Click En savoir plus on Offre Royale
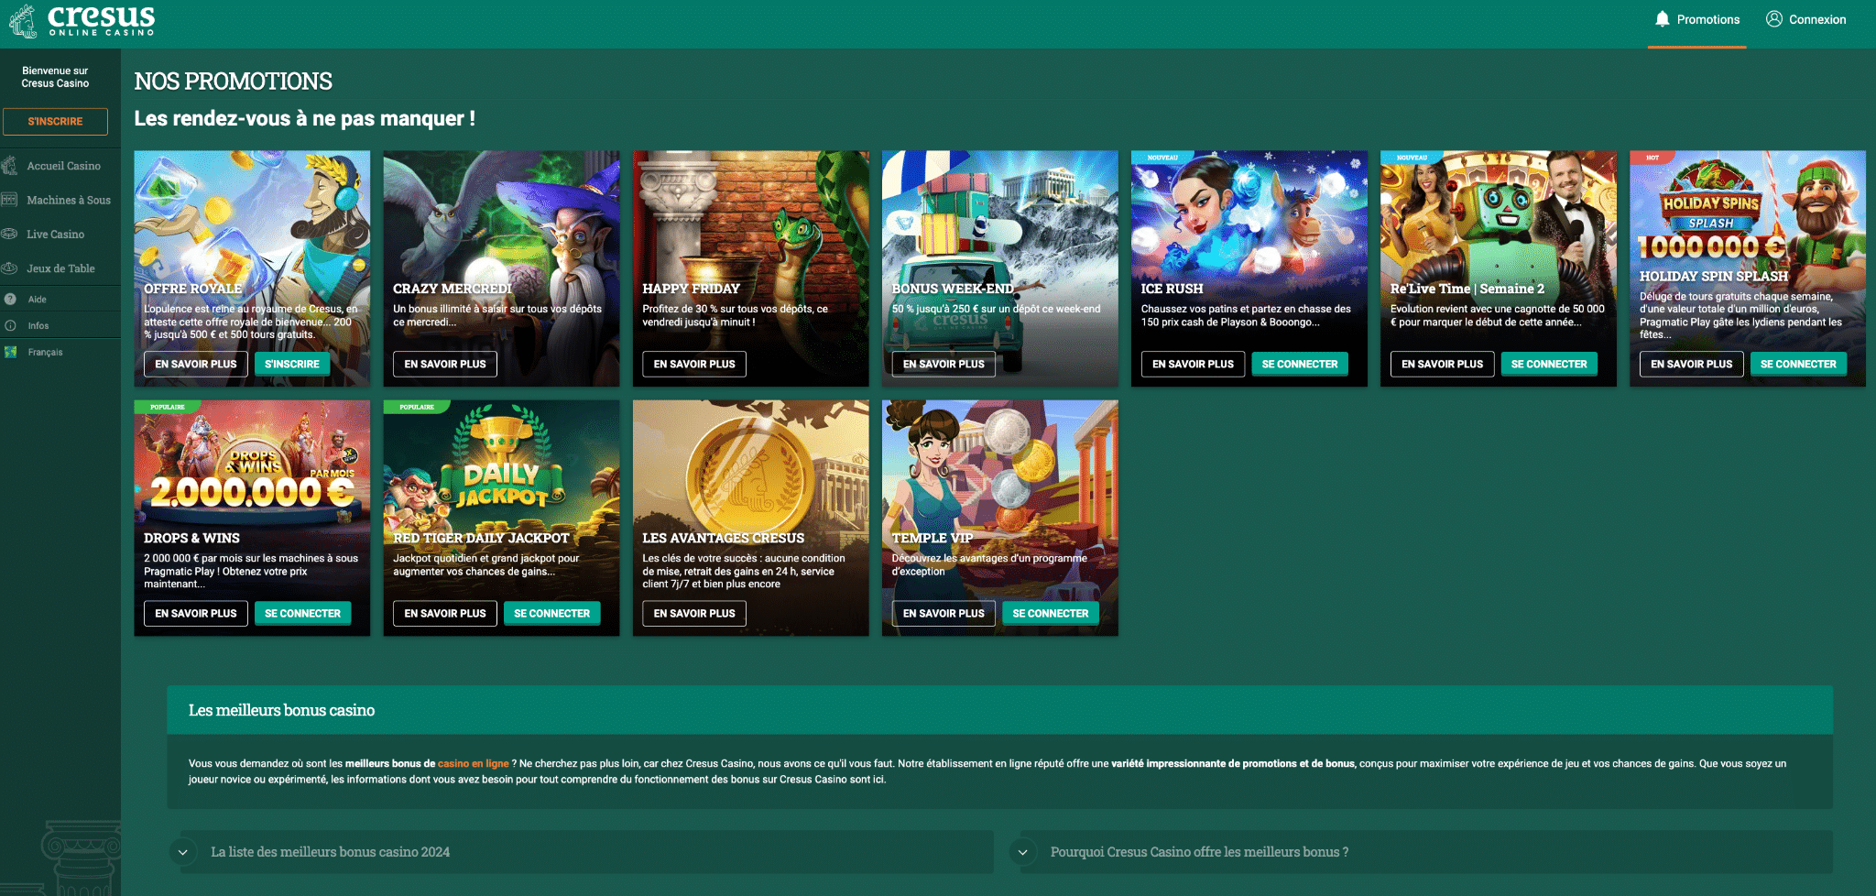The image size is (1876, 896). pyautogui.click(x=196, y=364)
